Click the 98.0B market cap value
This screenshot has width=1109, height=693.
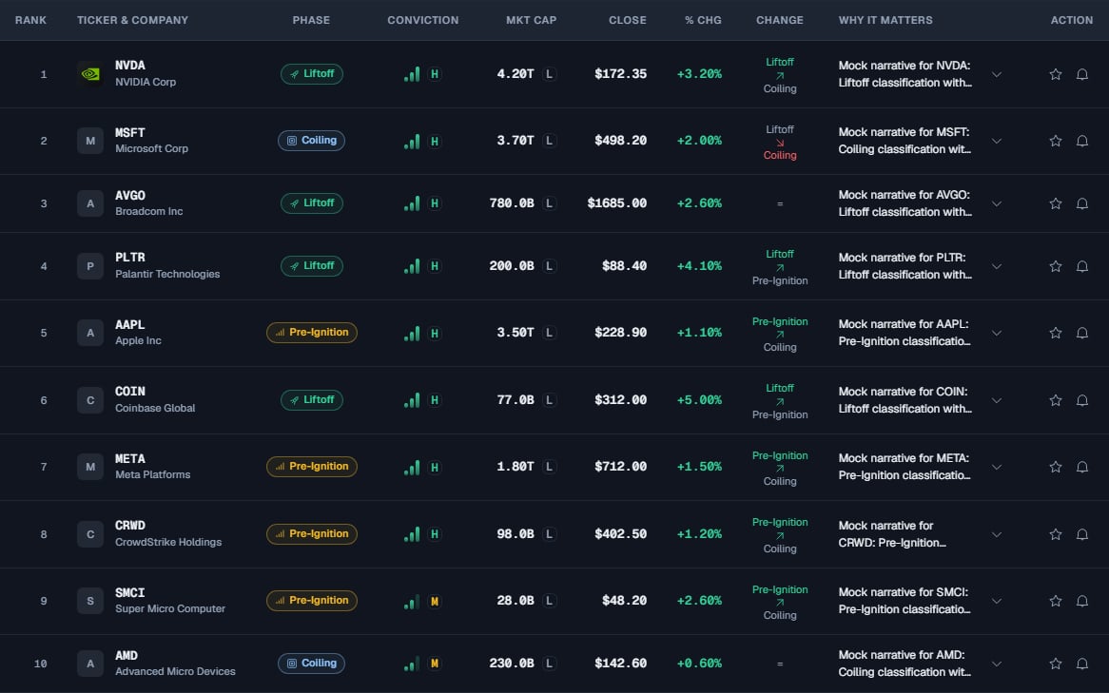516,534
